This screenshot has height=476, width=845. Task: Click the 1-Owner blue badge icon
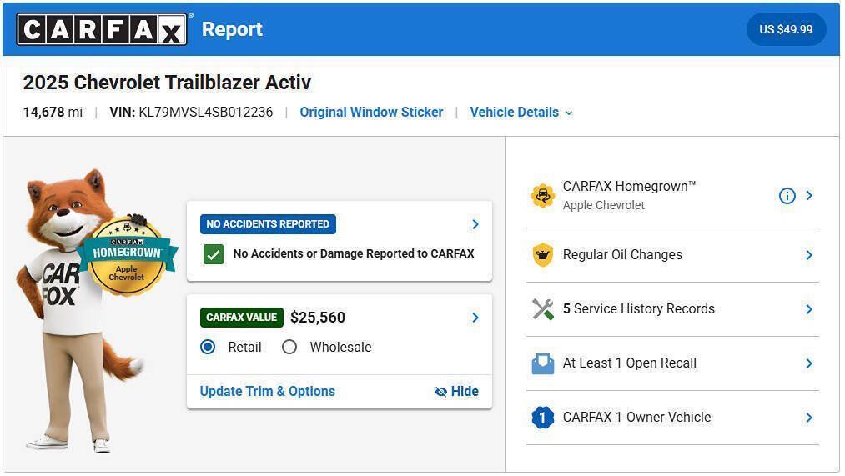[543, 418]
